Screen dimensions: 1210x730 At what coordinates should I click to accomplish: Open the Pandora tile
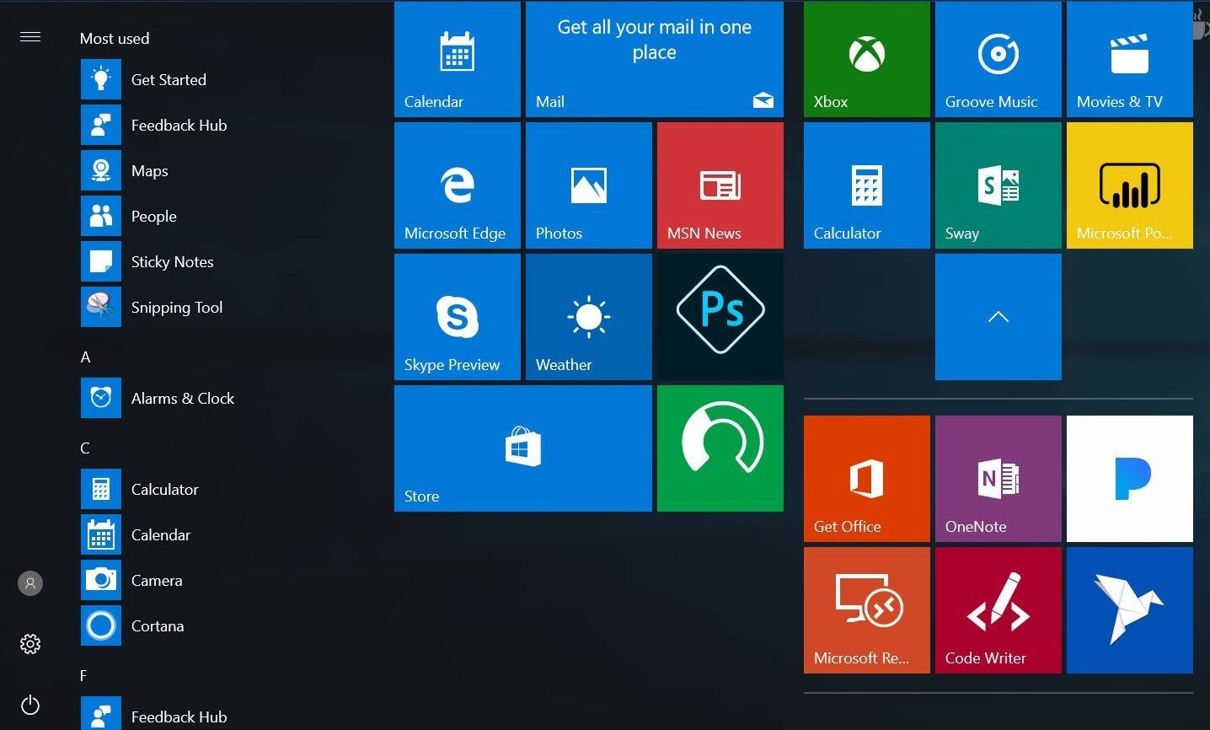point(1130,479)
